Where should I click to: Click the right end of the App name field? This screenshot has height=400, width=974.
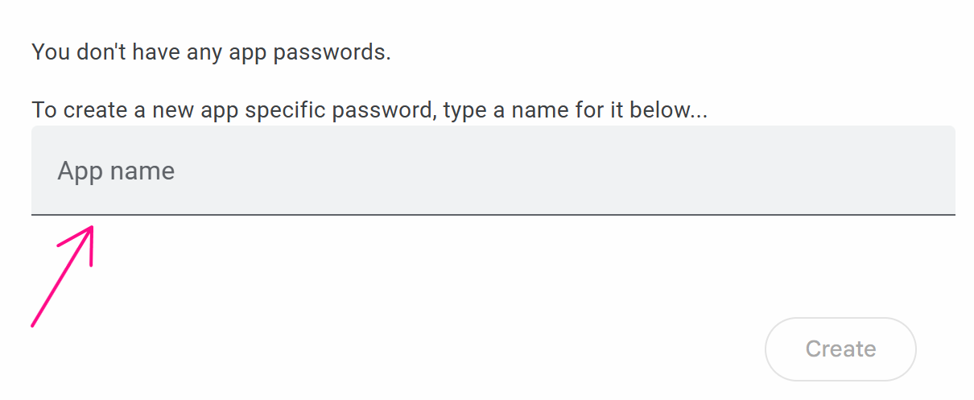[934, 171]
